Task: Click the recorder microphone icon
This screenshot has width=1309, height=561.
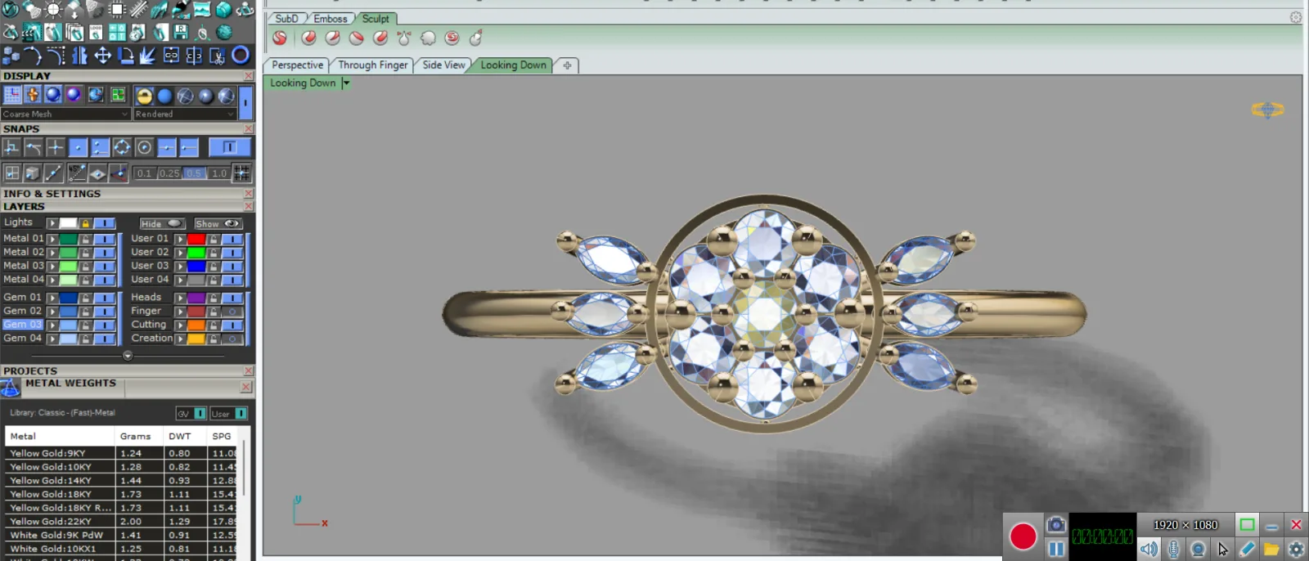Action: [1174, 549]
